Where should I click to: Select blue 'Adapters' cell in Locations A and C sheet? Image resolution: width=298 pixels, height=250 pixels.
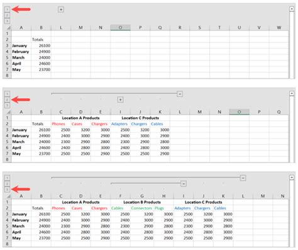120,124
